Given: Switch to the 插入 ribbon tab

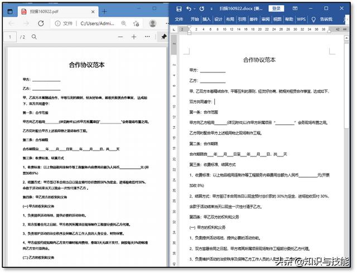Looking at the screenshot, I should click(x=206, y=19).
